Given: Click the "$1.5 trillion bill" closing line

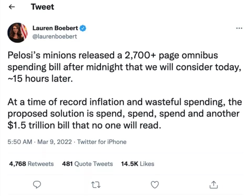Looking at the screenshot, I should pos(84,125).
